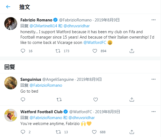Viewport: 162px width, 137px height.
Task: Open more options on Fabrizio Romano's tweet
Action: click(153, 20)
